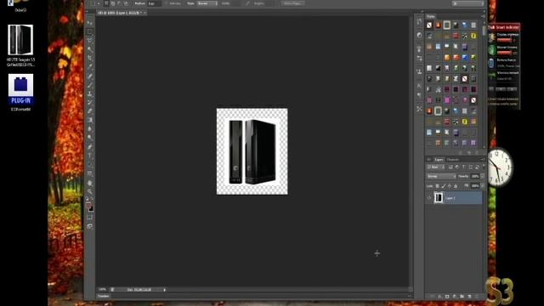Open the HD 2TB Seagate desktop file
The height and width of the screenshot is (306, 544).
click(20, 45)
